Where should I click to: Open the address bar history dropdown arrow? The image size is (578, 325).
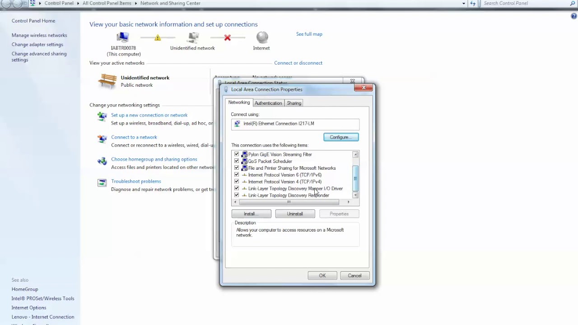(464, 3)
